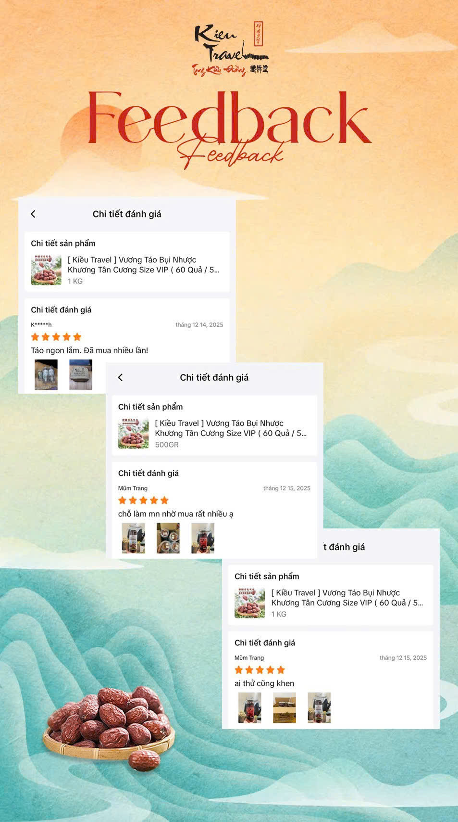458x822 pixels.
Task: View box photo under 'ai thử cũng khen'
Action: (x=285, y=707)
